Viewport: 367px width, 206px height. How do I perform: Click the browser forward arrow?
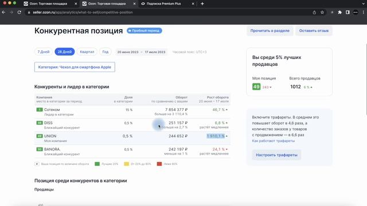[x=11, y=12]
